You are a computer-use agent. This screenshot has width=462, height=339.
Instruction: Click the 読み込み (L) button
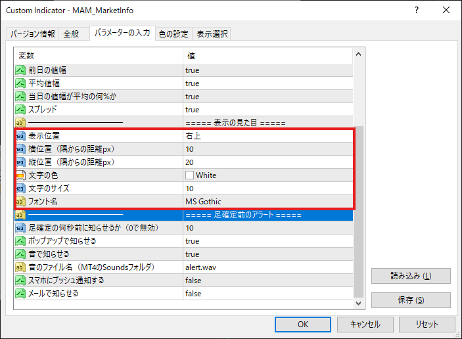point(411,276)
